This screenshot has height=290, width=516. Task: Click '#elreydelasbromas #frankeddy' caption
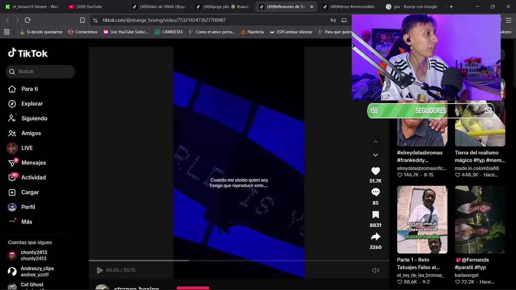click(x=420, y=156)
